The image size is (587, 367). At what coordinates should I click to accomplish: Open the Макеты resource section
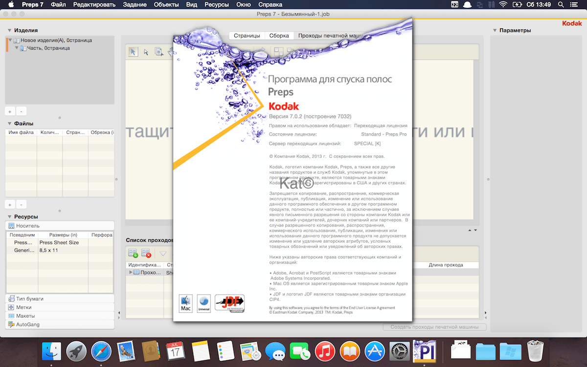point(60,316)
